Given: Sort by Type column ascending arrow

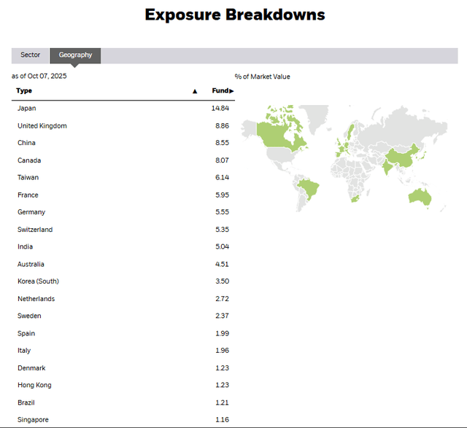Looking at the screenshot, I should tap(195, 91).
